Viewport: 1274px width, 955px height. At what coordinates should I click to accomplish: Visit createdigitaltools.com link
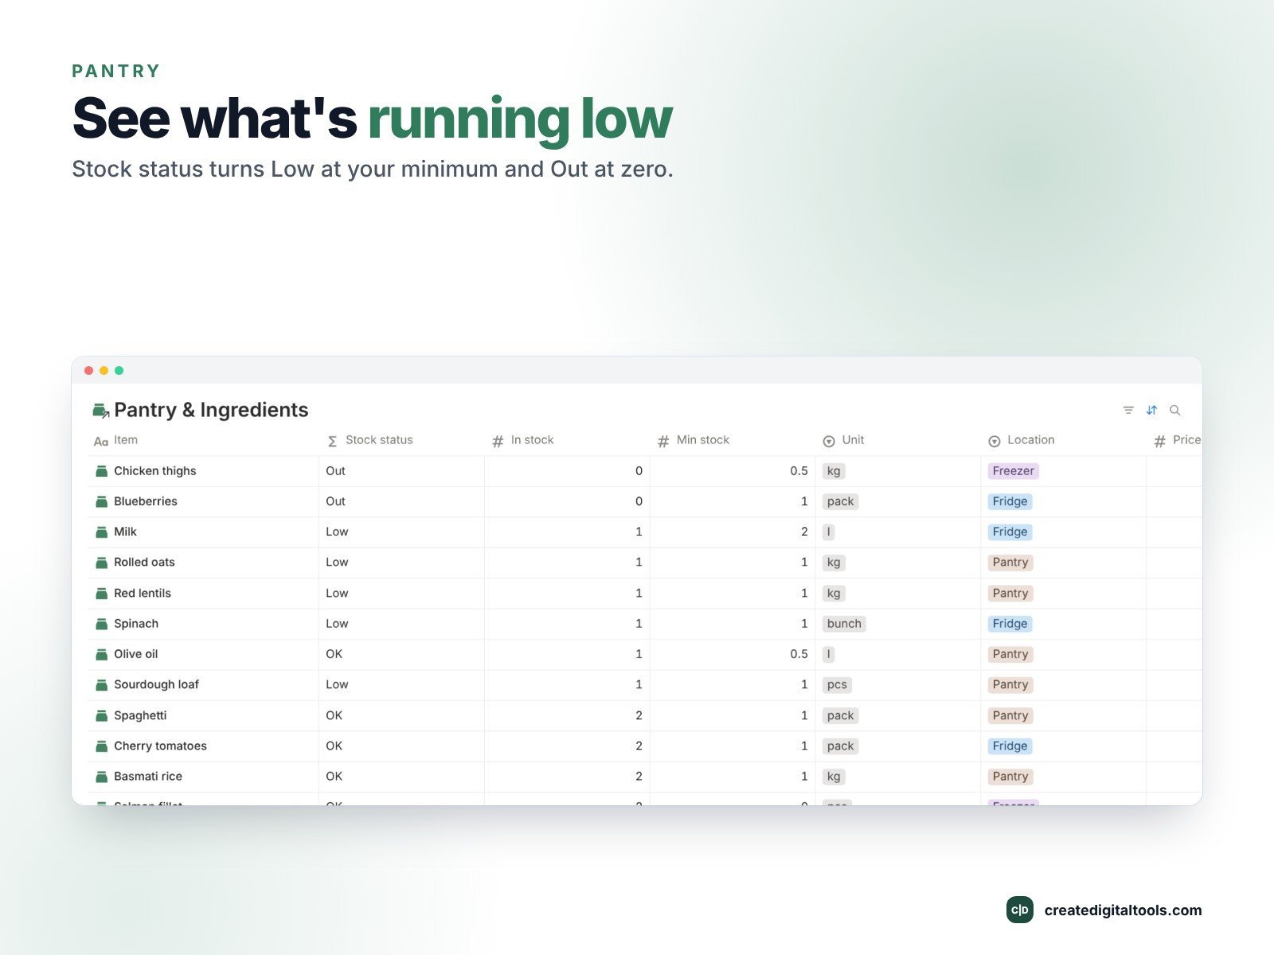1123,910
